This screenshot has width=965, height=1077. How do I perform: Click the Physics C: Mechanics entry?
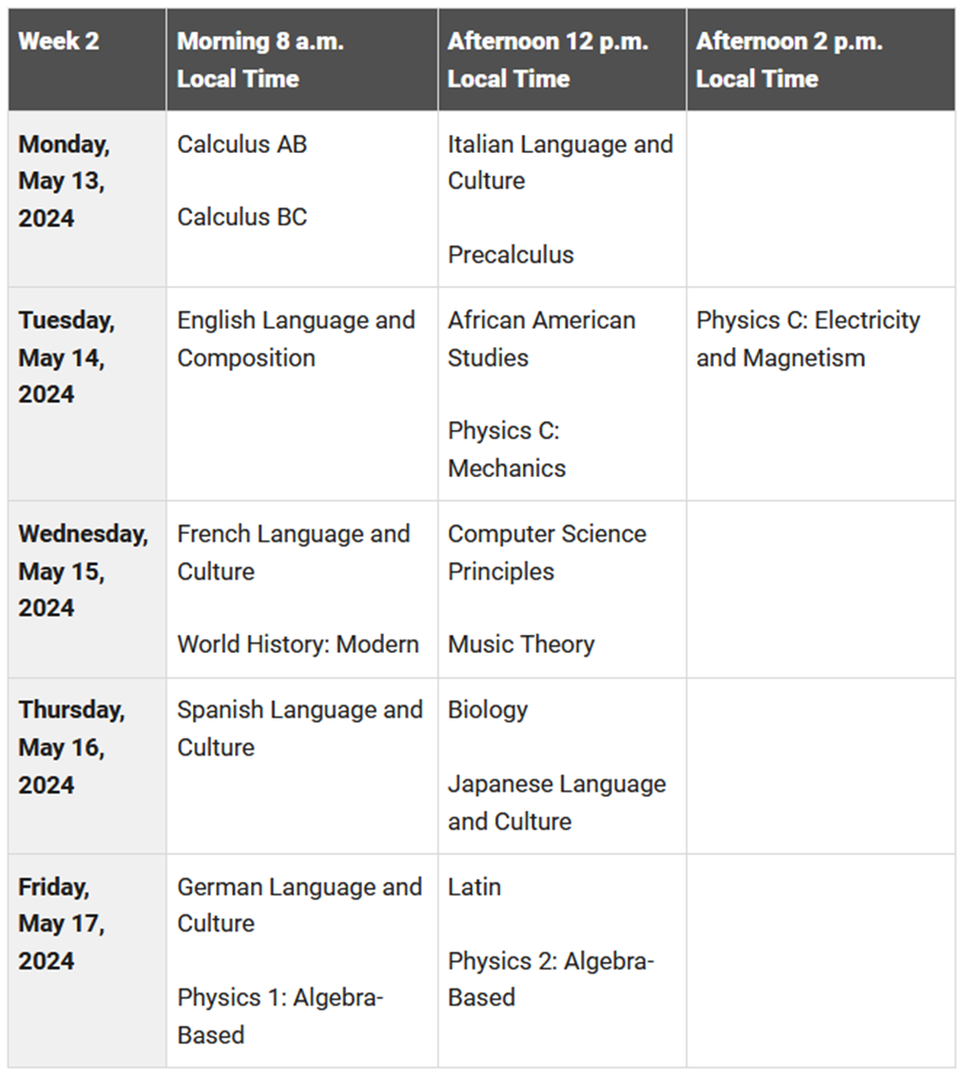click(507, 450)
